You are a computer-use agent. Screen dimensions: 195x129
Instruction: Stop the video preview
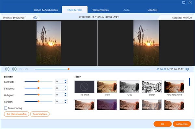pyautogui.click(x=14, y=69)
